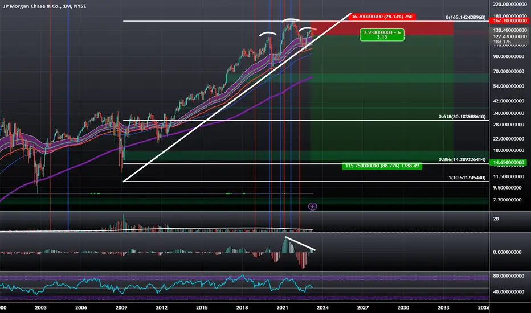Click the 2021 label on time axis
This screenshot has width=531, height=313.
click(282, 307)
